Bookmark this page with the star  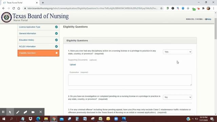click(x=161, y=8)
